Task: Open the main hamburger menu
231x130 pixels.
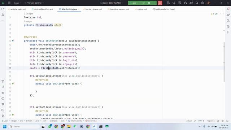Action: click(9, 3)
